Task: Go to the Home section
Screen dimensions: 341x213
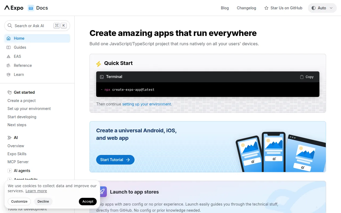Action: point(37,38)
